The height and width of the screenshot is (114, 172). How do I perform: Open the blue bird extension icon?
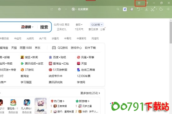[125, 9]
